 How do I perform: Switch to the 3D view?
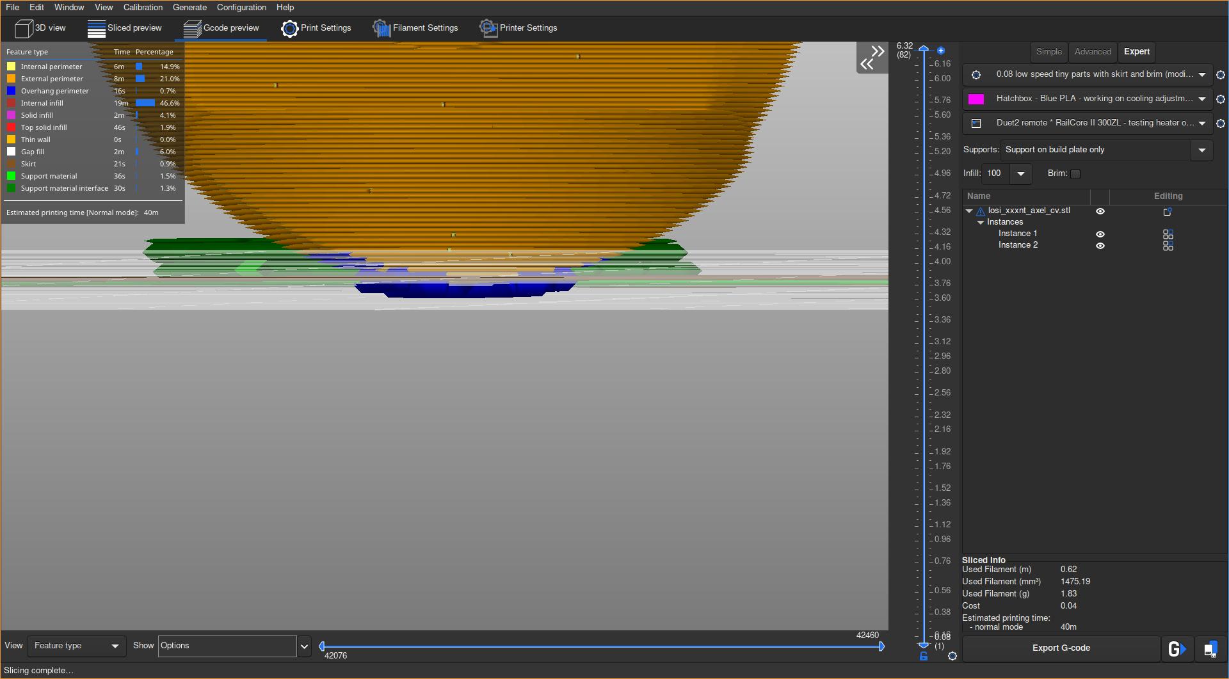40,28
